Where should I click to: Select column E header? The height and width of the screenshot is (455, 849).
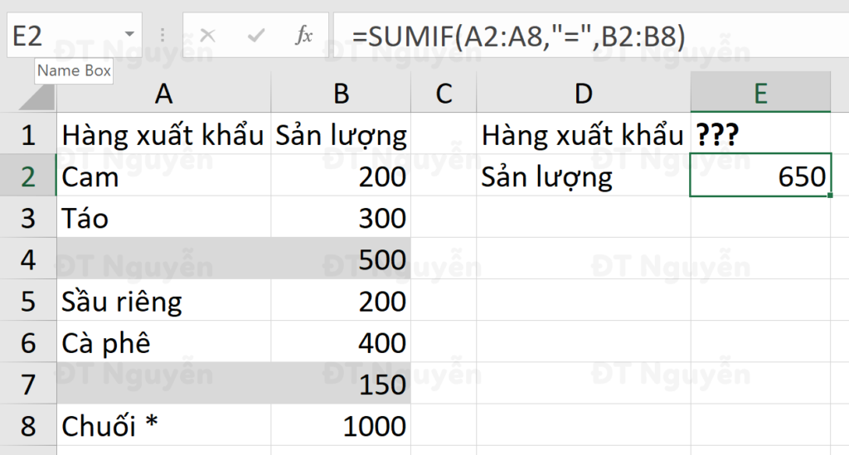(x=760, y=94)
